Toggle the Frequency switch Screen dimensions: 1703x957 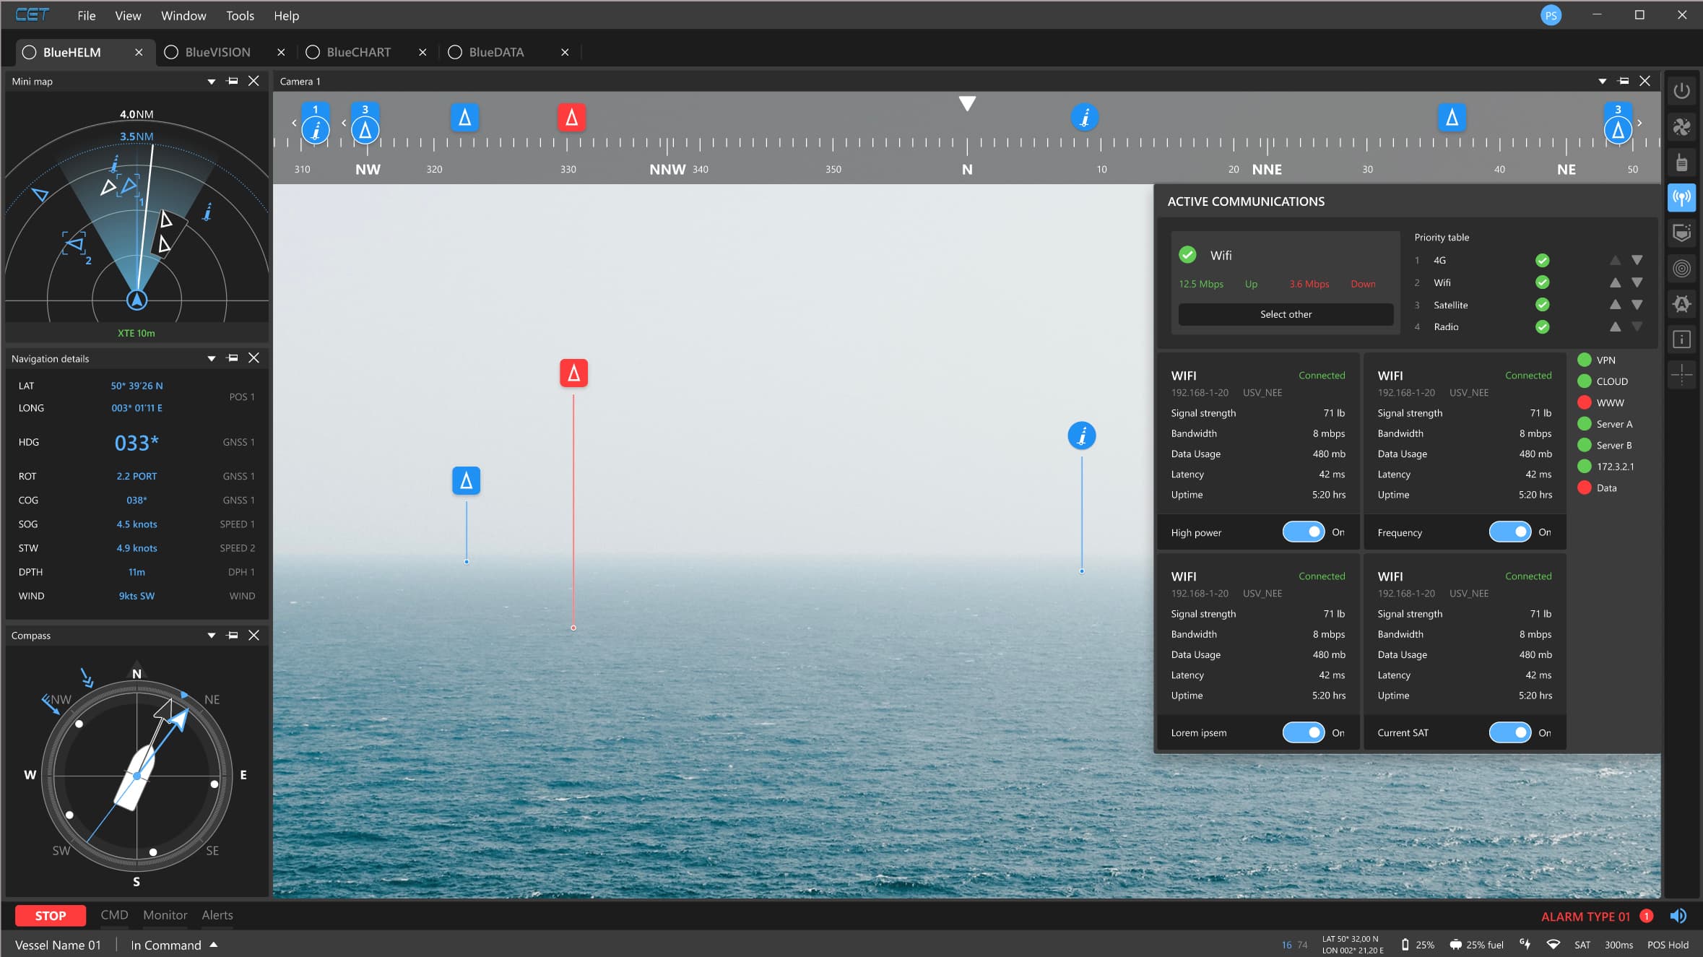coord(1509,532)
